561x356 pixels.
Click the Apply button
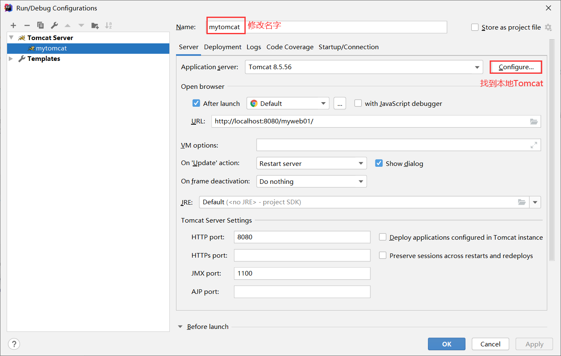(534, 344)
